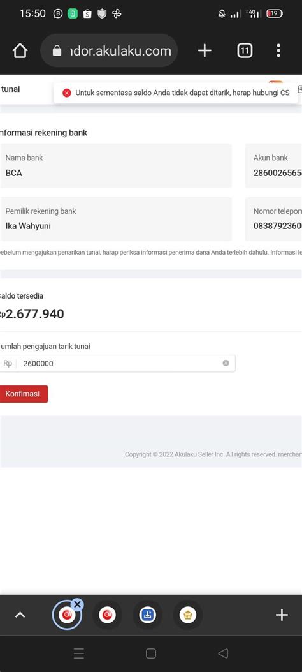302x672 pixels.
Task: Tap the Android home square button
Action: tap(150, 653)
